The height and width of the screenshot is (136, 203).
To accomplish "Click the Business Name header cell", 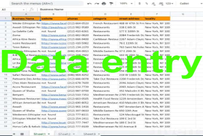I will point(26,18).
